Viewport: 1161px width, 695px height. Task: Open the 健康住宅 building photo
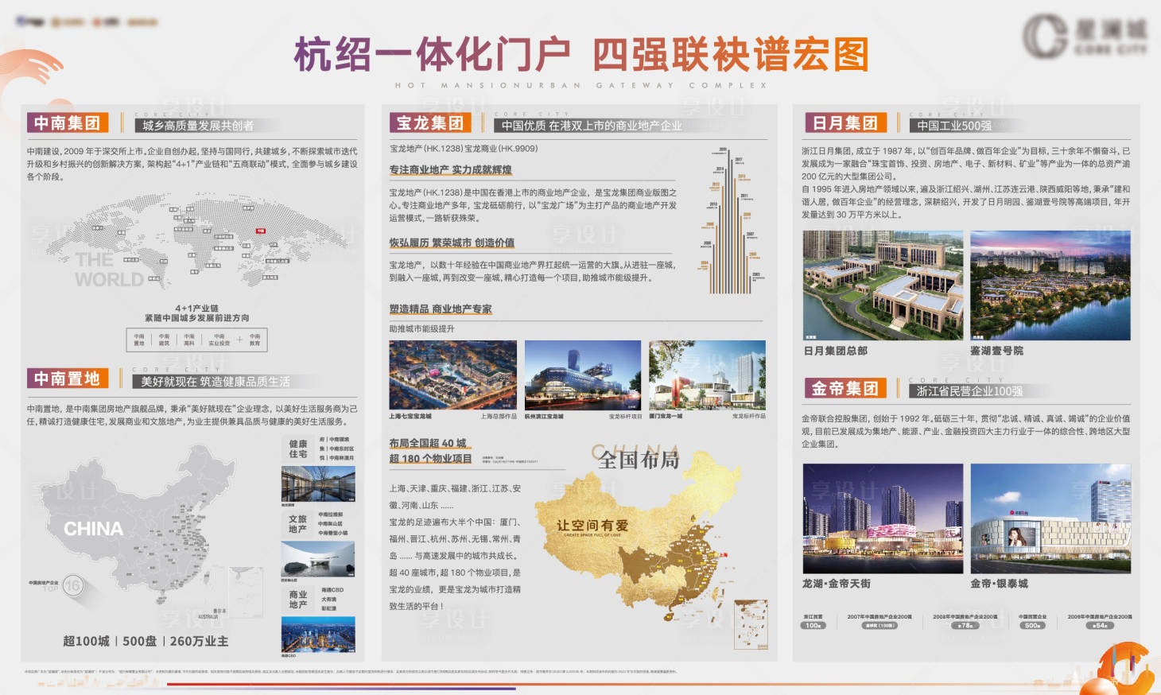(x=318, y=484)
